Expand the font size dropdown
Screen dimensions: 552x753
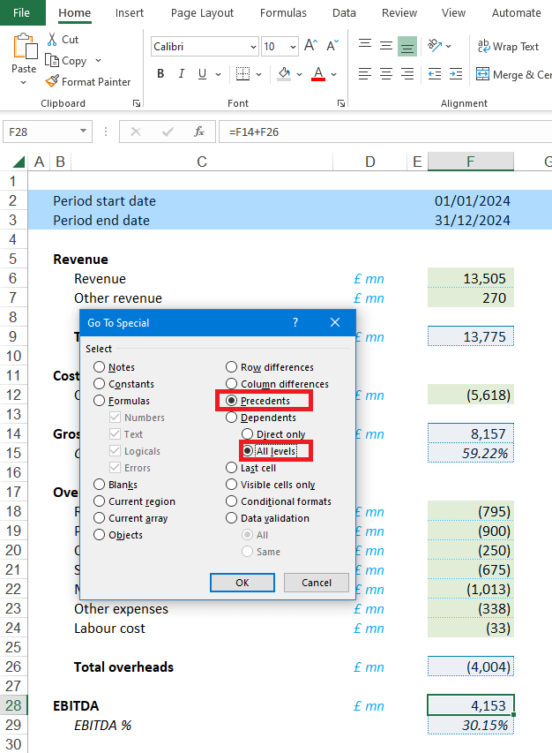[292, 47]
